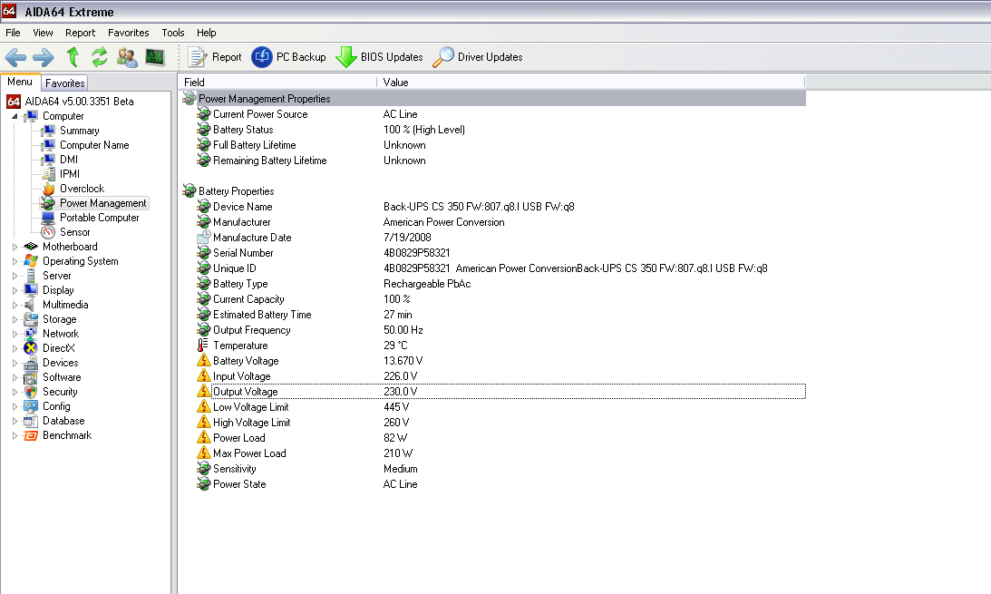Select the Sensitivity row
This screenshot has height=594, width=991.
tap(500, 469)
